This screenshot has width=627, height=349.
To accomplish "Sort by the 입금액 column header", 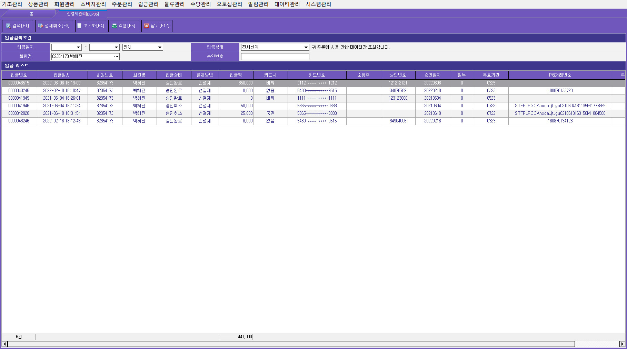I will (x=236, y=75).
